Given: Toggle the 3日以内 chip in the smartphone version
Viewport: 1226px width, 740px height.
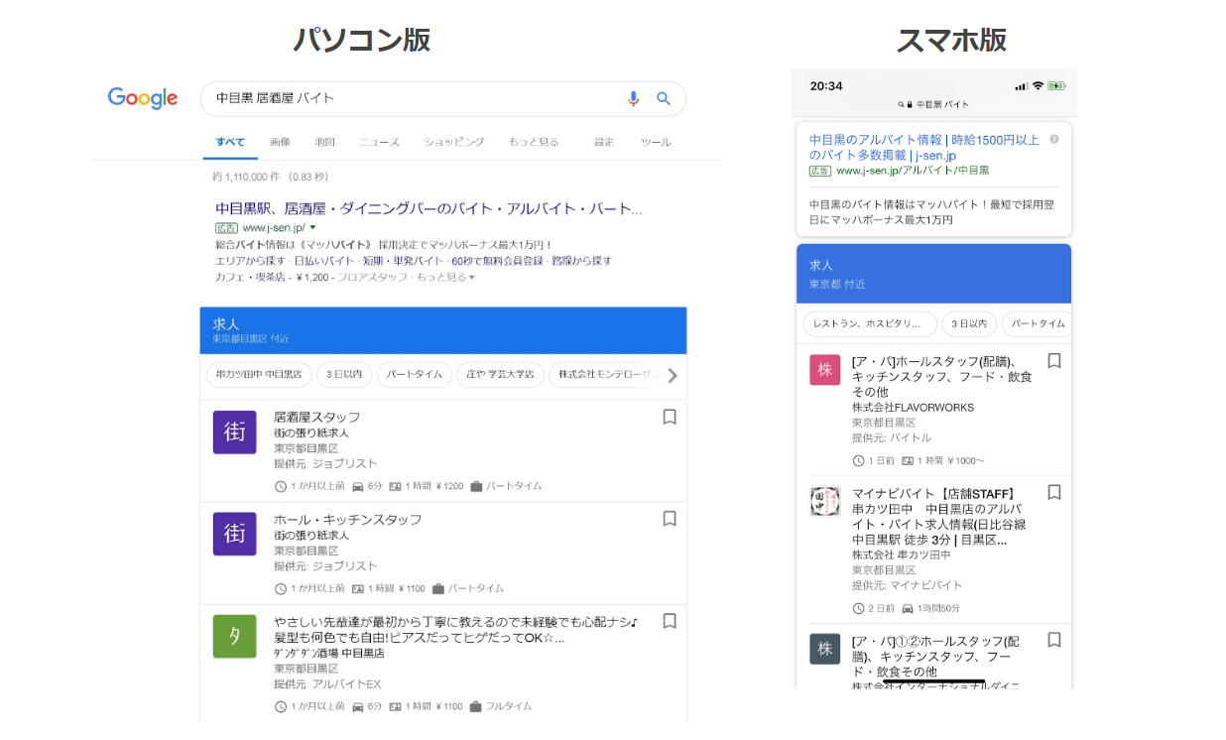Looking at the screenshot, I should coord(969,324).
